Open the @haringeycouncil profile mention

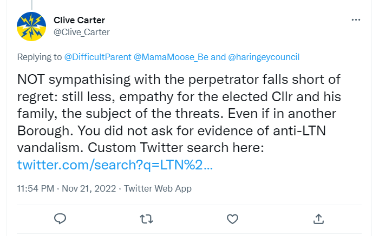tap(264, 57)
